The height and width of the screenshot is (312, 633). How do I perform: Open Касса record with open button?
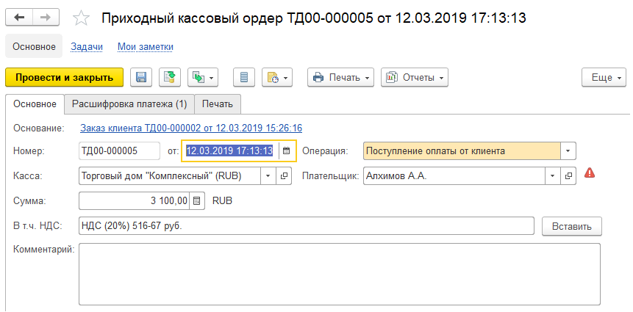coord(285,176)
